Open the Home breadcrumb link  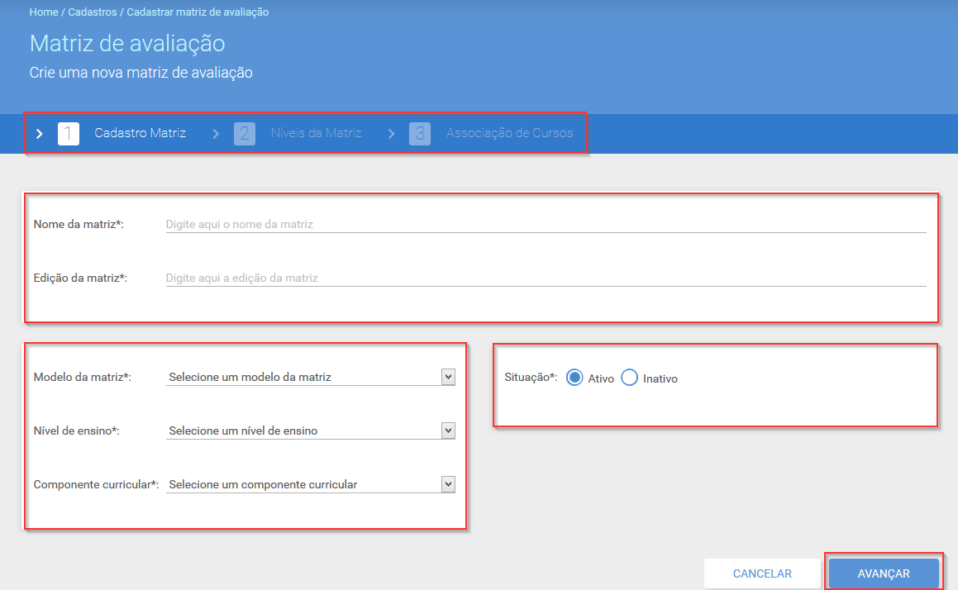tap(44, 12)
